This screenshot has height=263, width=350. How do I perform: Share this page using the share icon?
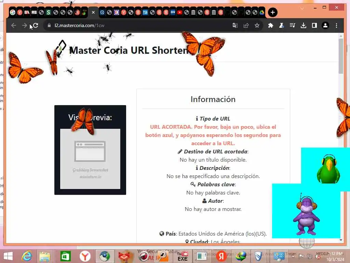[x=246, y=25]
